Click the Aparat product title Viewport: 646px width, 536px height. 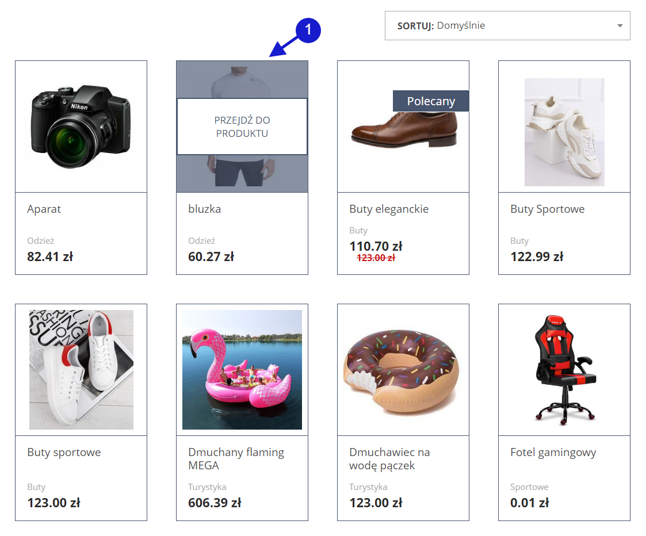tap(44, 209)
